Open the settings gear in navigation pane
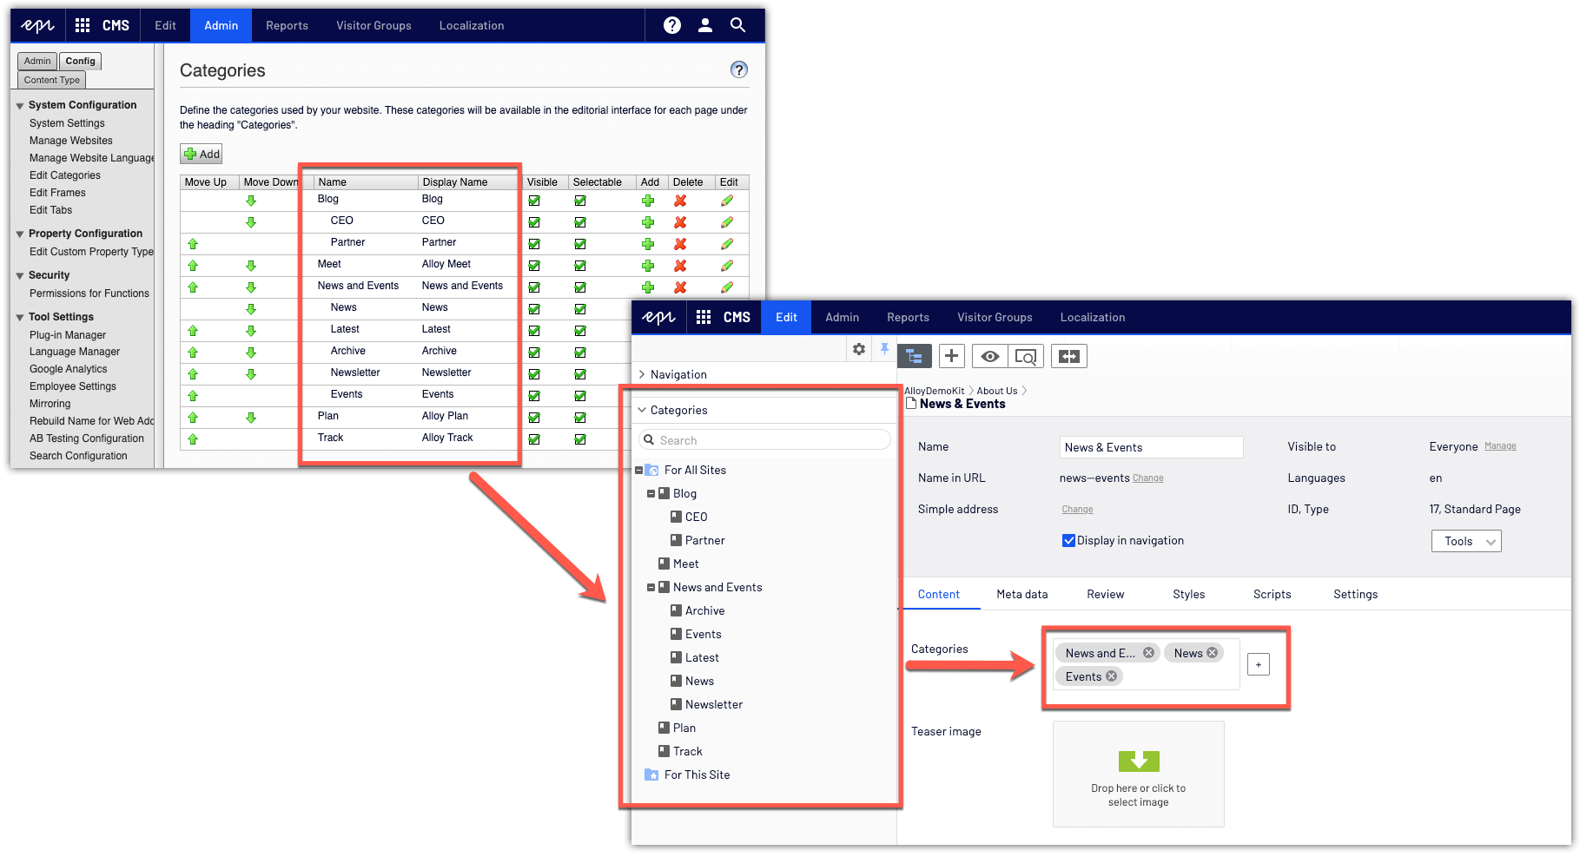Screen dimensions: 1580x857 point(859,349)
